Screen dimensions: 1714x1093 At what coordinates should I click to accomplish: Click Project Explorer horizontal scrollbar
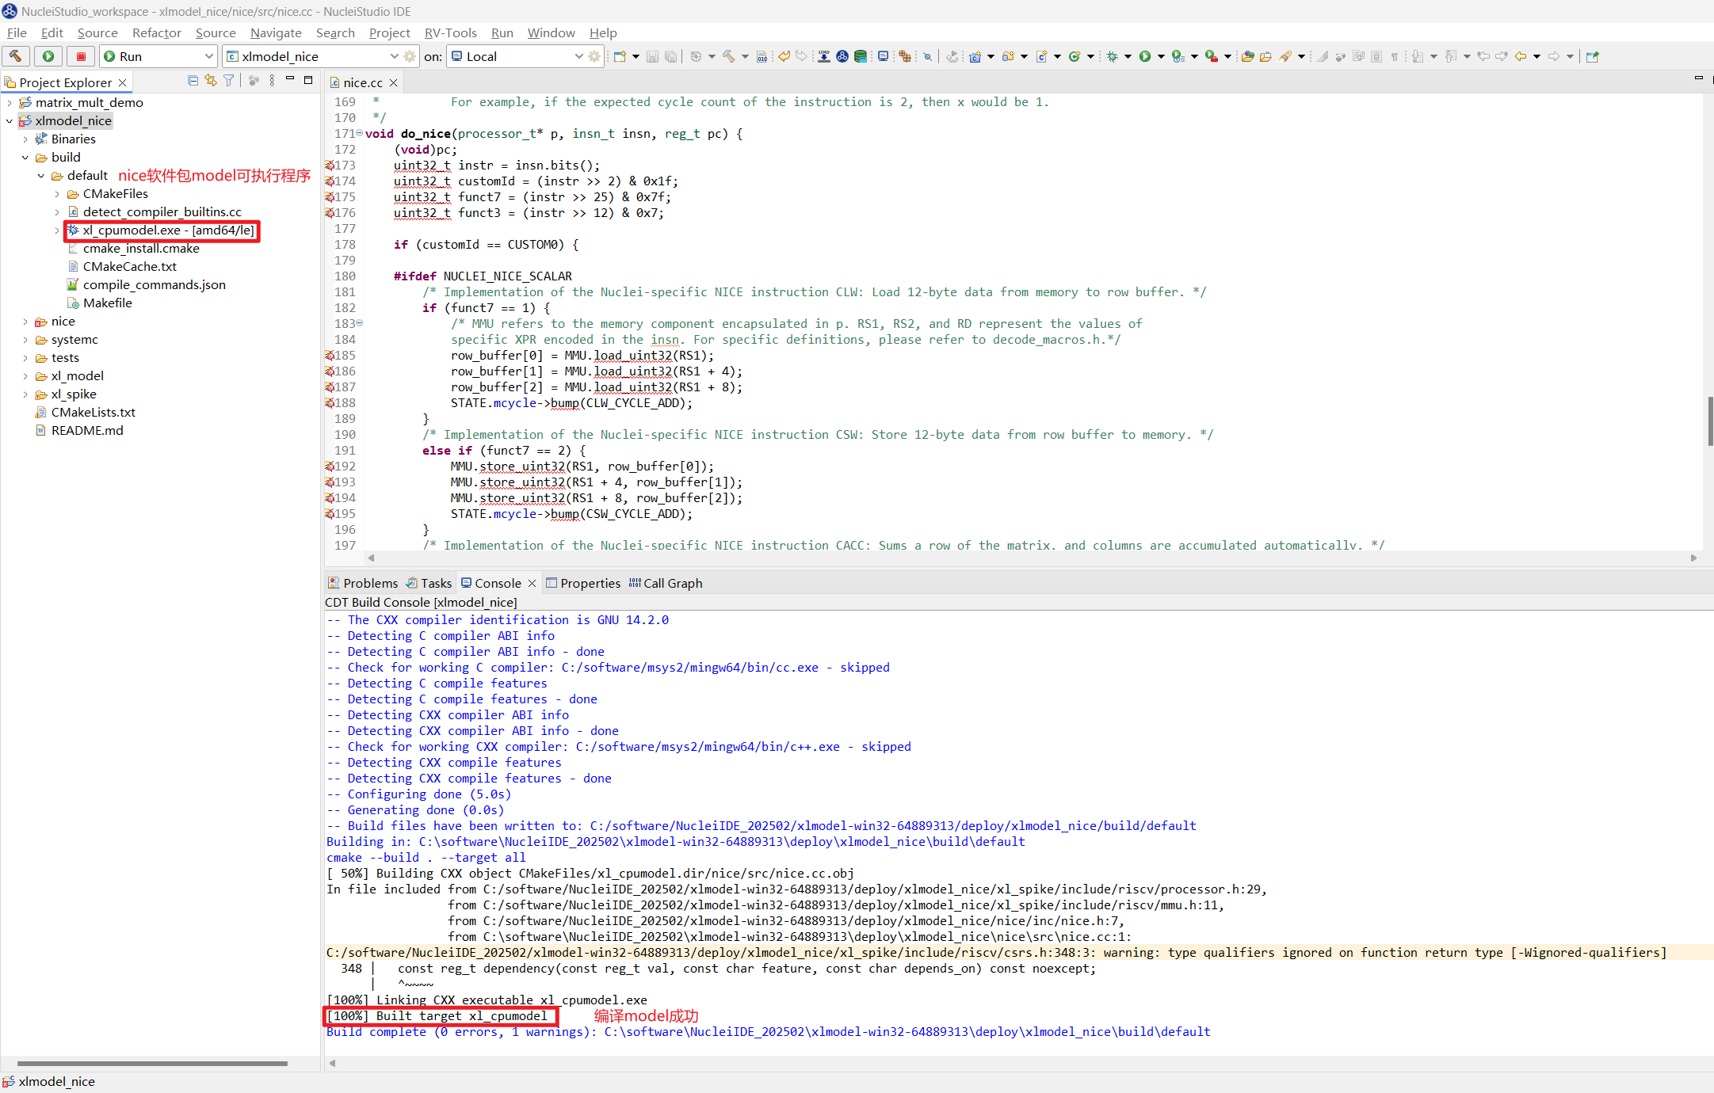click(152, 1064)
